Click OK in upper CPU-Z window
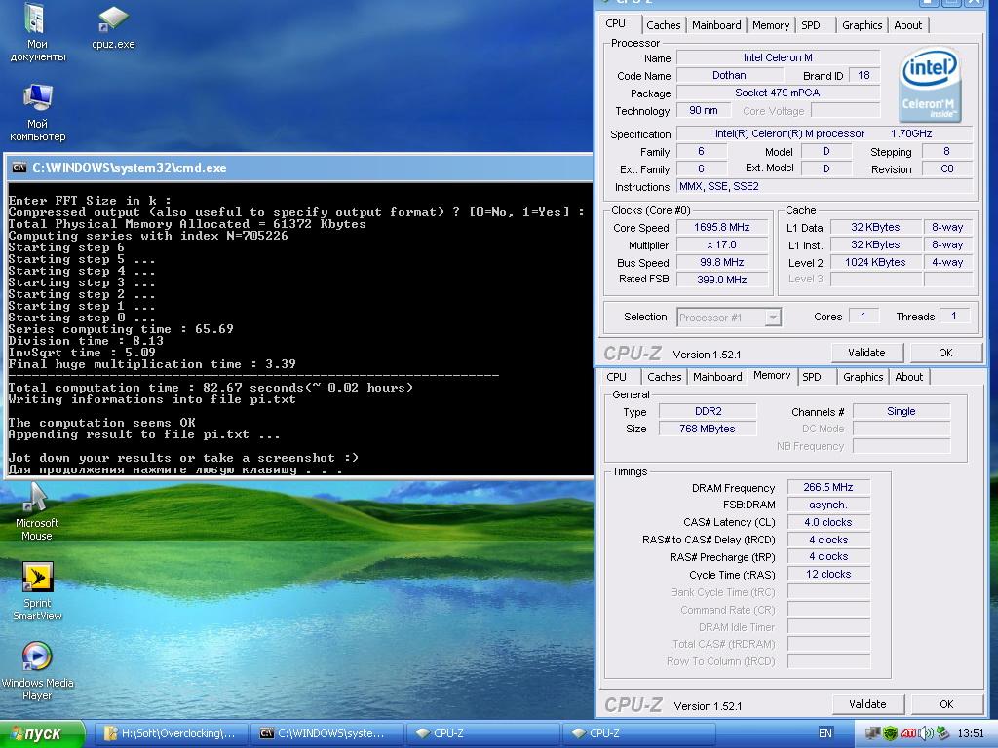This screenshot has height=748, width=998. [945, 353]
